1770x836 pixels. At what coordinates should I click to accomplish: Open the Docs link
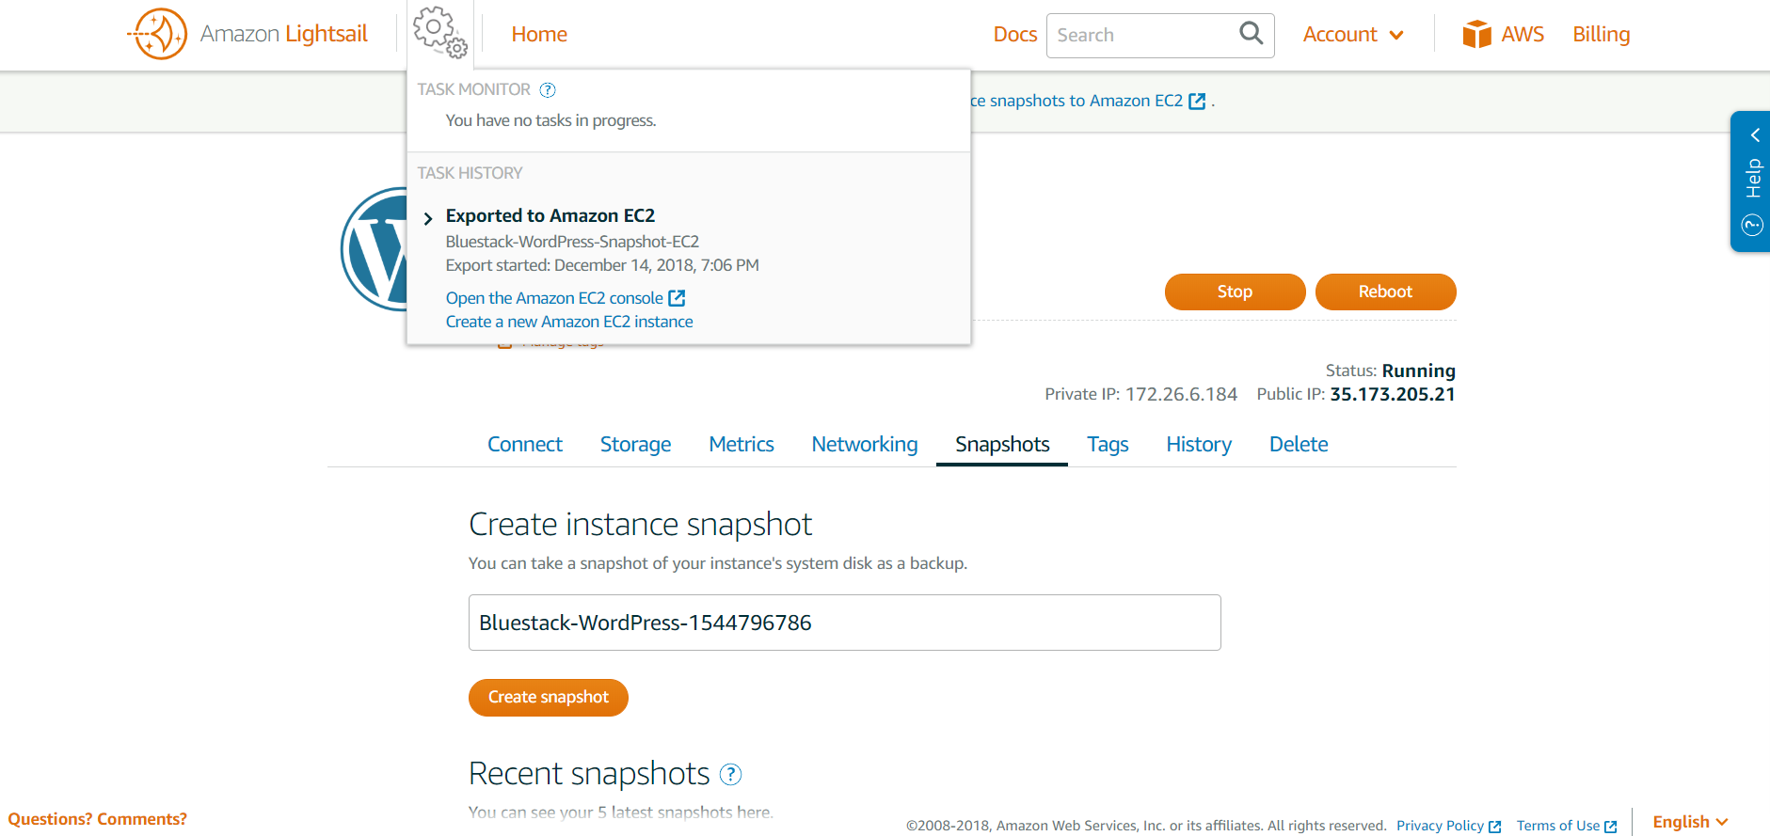pos(1015,35)
